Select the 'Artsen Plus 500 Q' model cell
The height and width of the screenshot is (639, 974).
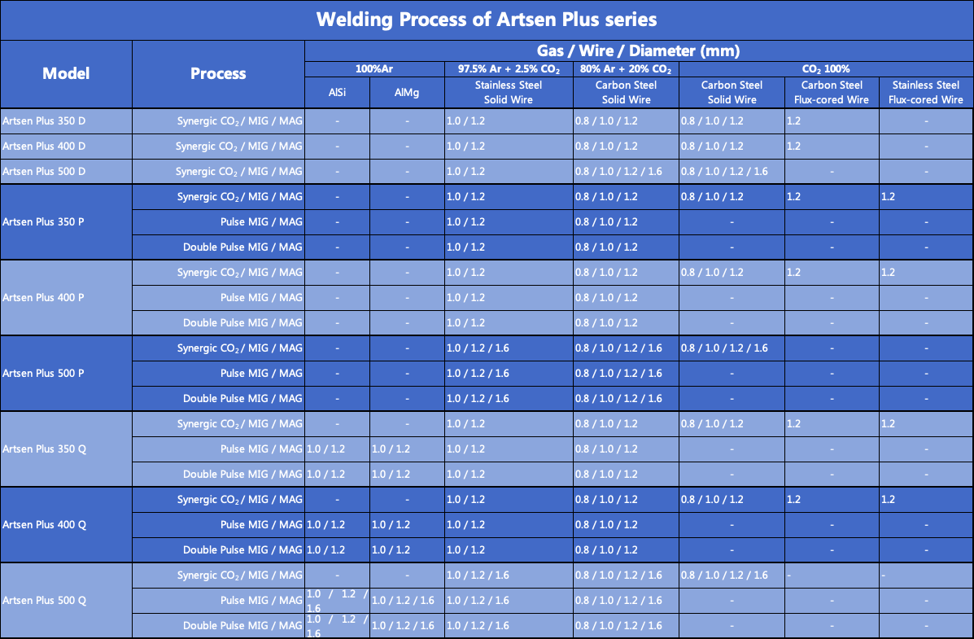(x=66, y=601)
